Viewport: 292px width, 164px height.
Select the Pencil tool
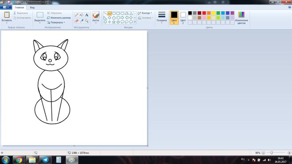(x=76, y=15)
